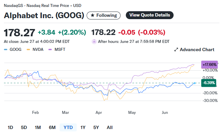Switch chart to 1M range
The width and height of the screenshot is (222, 132).
38,127
